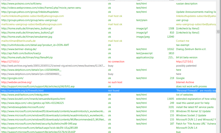Click the 'list of websites' title
The width and height of the screenshot is (221, 133).
point(184,95)
